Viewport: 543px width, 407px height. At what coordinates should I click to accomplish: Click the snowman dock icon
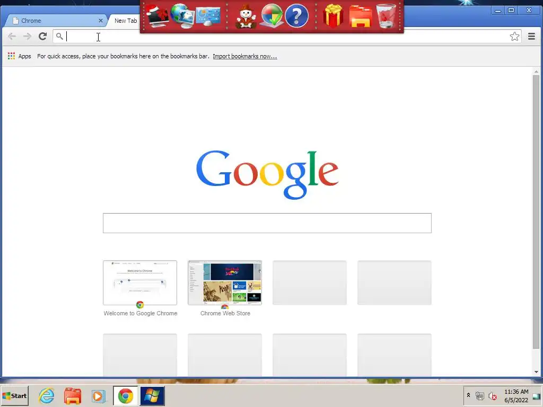click(x=246, y=16)
